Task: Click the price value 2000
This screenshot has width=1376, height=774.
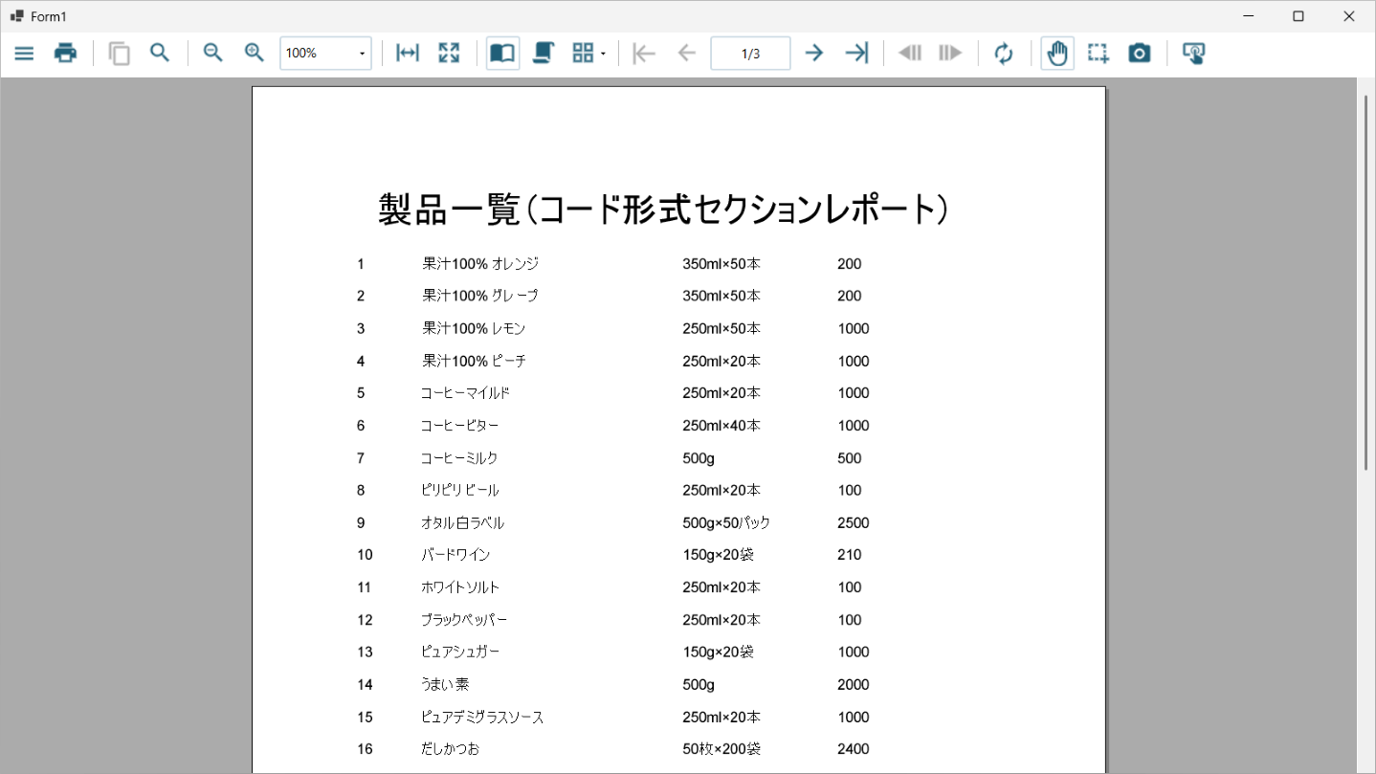Action: pyautogui.click(x=854, y=684)
